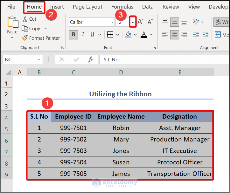This screenshot has width=230, height=193.
Task: Activate the Format Painter brush
Action: tap(24, 38)
